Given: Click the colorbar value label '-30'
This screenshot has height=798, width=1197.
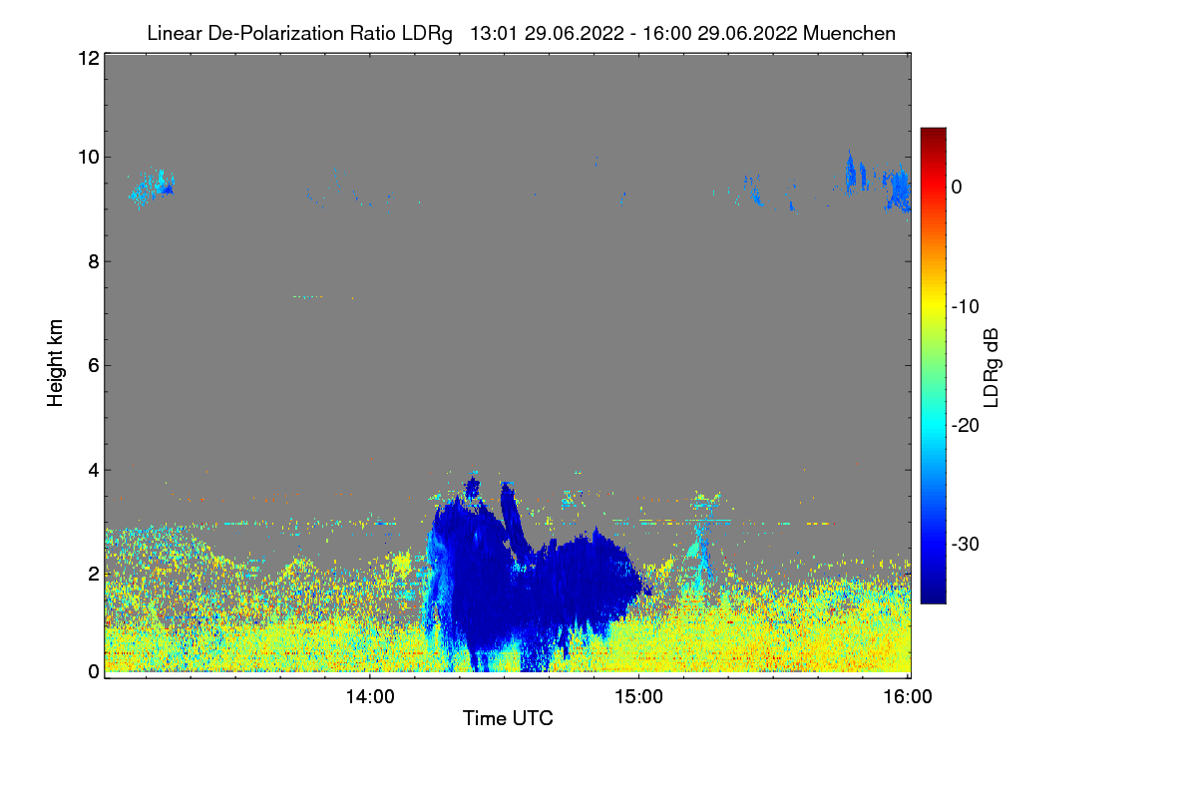Looking at the screenshot, I should (x=965, y=545).
